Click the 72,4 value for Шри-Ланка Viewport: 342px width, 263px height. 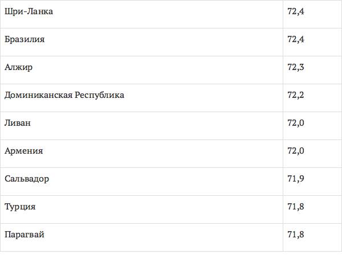pyautogui.click(x=296, y=11)
